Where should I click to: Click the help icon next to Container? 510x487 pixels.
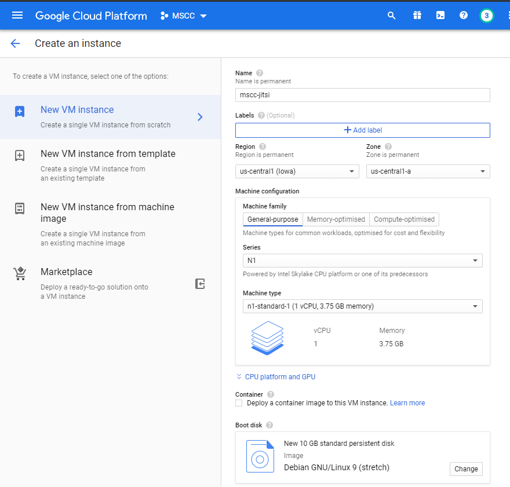pyautogui.click(x=271, y=394)
